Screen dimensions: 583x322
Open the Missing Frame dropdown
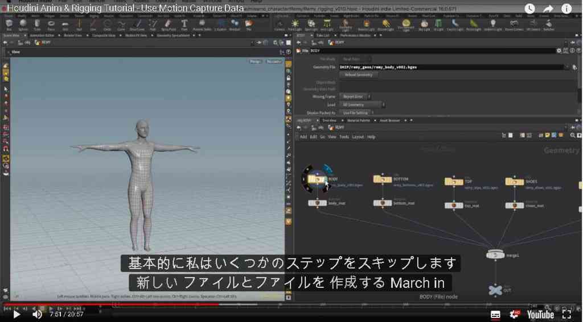(x=356, y=97)
